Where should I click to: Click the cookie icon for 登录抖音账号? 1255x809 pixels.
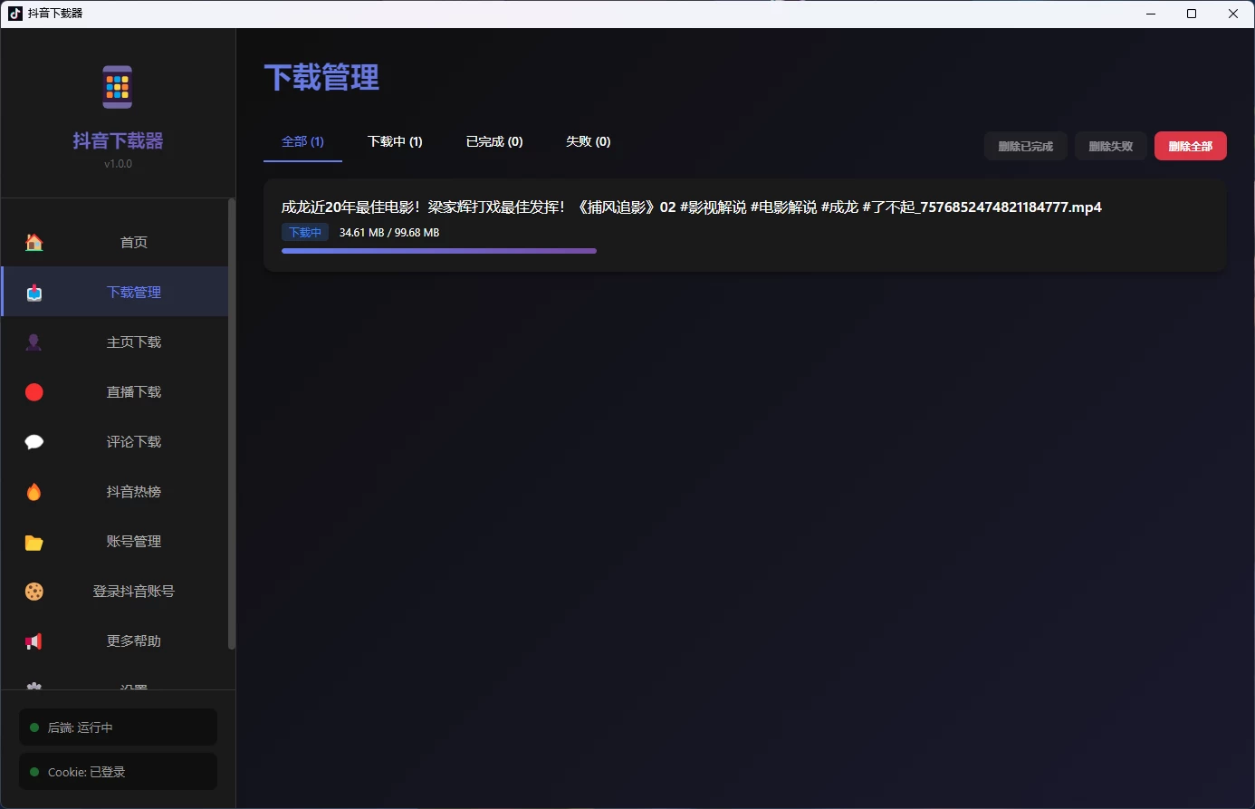click(34, 591)
